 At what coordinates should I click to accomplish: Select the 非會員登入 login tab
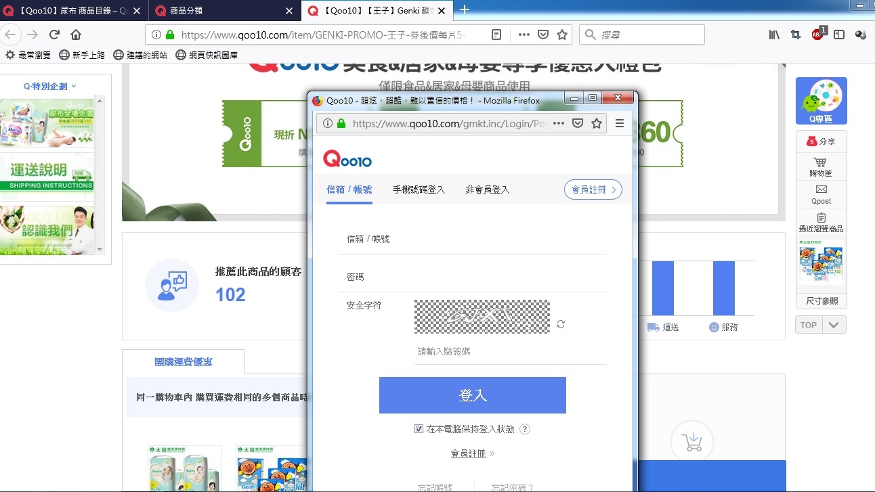coord(487,189)
